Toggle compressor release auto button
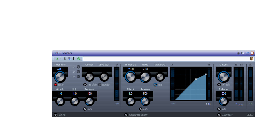The height and width of the screenshot is (117, 257). pyautogui.click(x=141, y=109)
